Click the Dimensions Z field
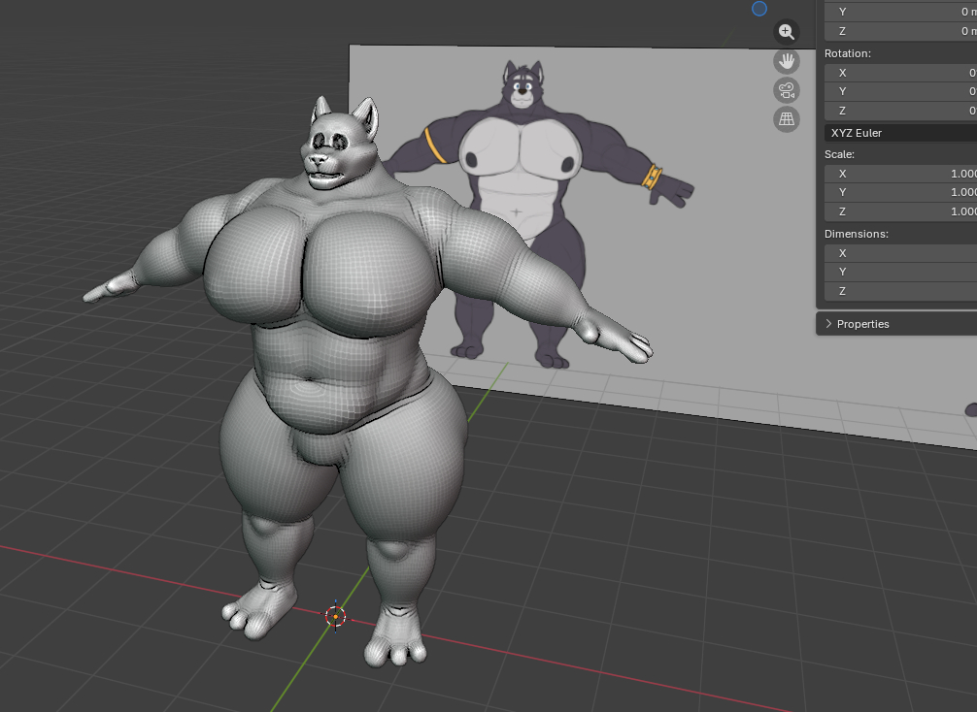977x712 pixels. pyautogui.click(x=899, y=291)
